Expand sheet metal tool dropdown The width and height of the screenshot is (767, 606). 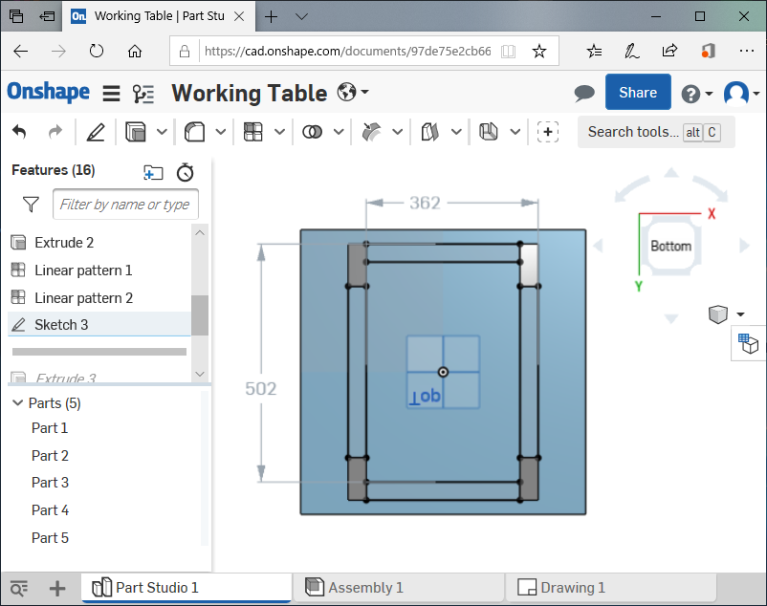coord(515,132)
